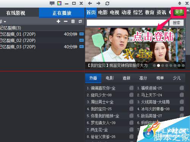The image size is (190, 142).
Task: Refresh the browser panel
Action: tap(107, 3)
